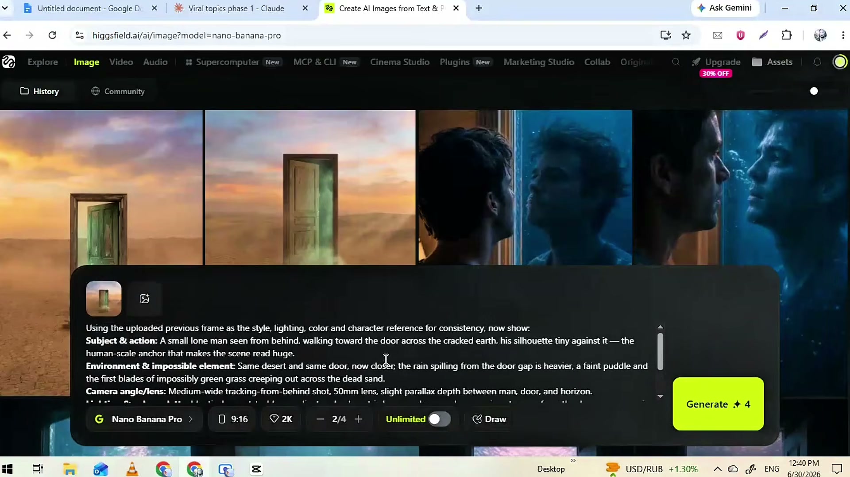View site information icon in address bar

(x=80, y=35)
